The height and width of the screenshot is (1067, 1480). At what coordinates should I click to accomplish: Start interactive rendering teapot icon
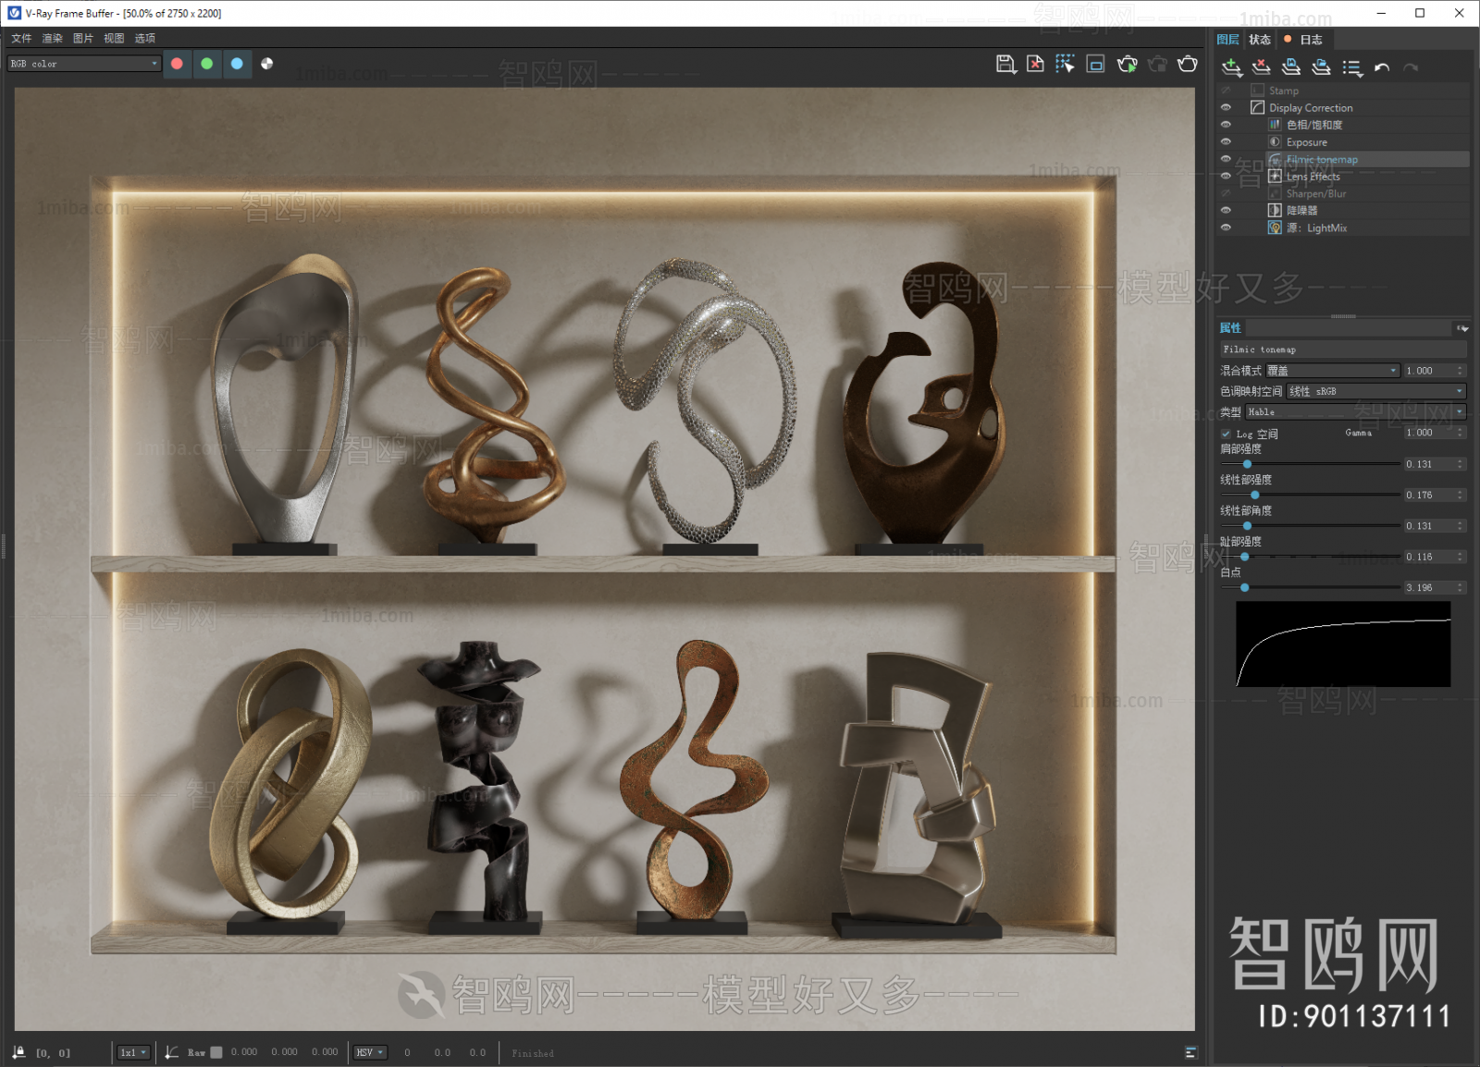[x=1127, y=64]
